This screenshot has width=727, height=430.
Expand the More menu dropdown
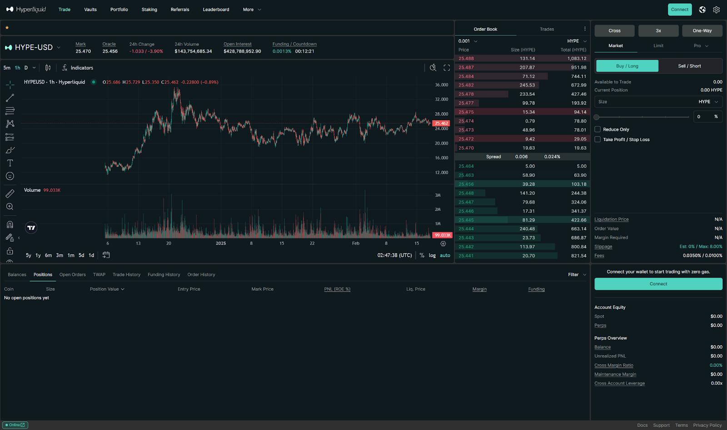pyautogui.click(x=252, y=10)
